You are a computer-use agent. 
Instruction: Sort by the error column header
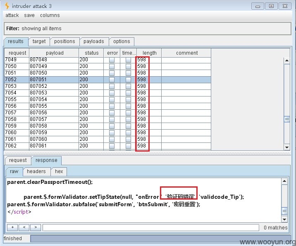tap(112, 53)
